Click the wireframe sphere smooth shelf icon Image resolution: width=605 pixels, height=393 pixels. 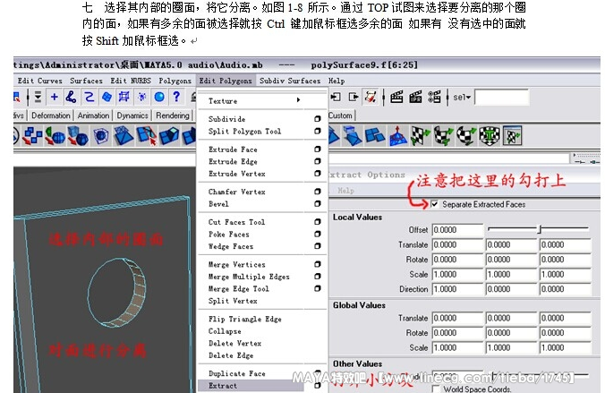[100, 136]
